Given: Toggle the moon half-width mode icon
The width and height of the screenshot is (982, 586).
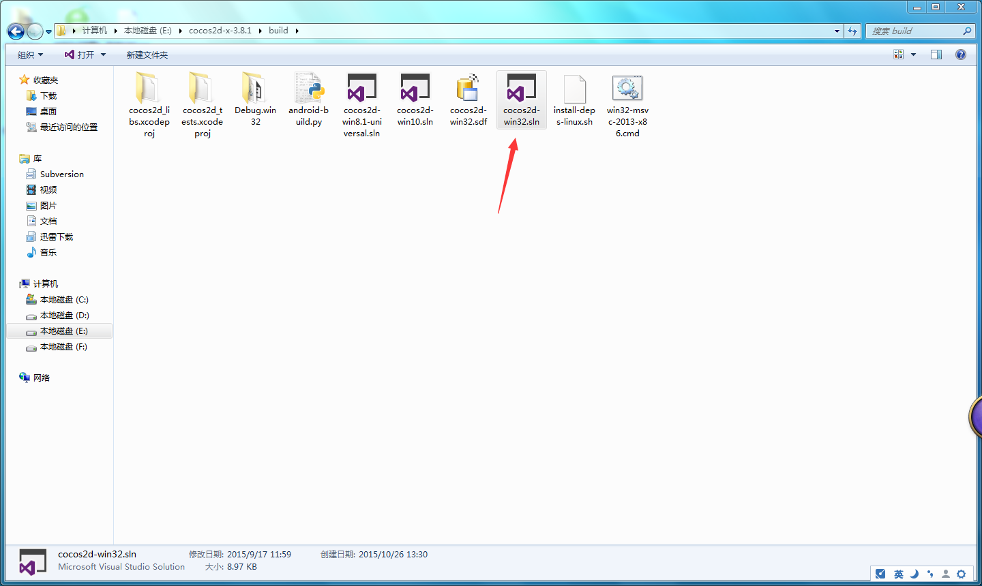Looking at the screenshot, I should (914, 574).
